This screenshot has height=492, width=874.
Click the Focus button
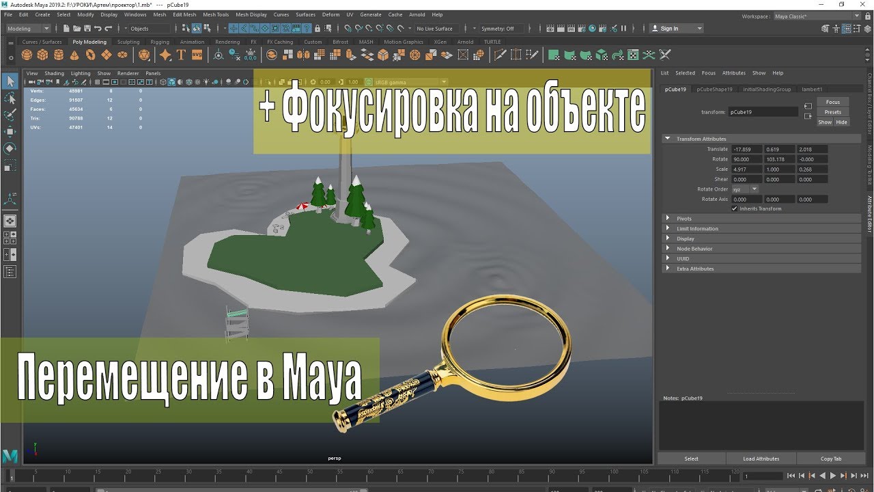coord(833,102)
